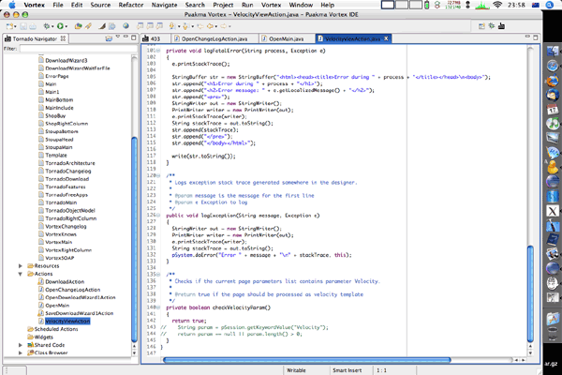Click the editor vertical scrollbar thumb
Screen dimensions: 562x375
(x=530, y=293)
